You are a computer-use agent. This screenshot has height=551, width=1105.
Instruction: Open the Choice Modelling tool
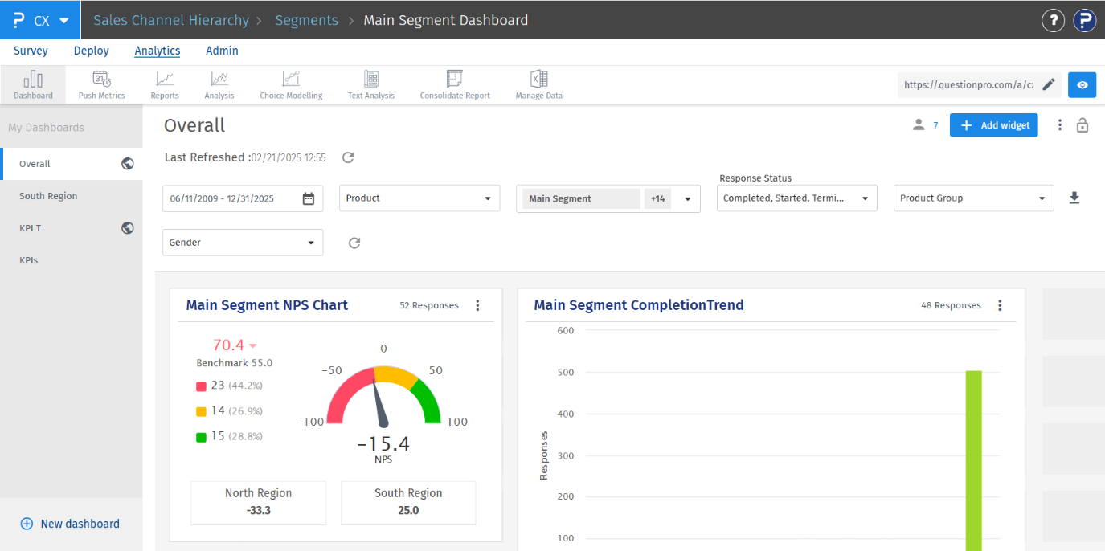[291, 84]
